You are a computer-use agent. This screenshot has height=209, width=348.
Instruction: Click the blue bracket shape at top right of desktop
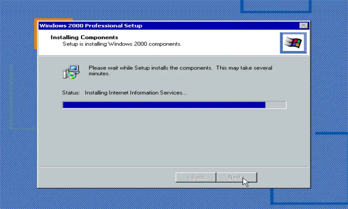click(x=276, y=7)
